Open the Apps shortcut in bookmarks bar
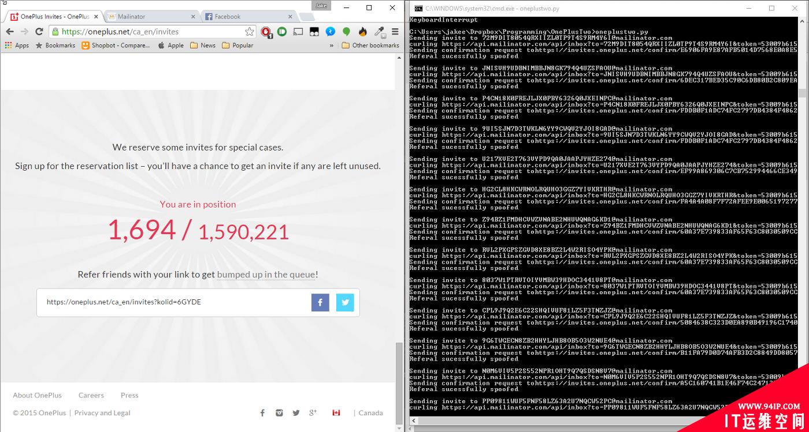 (x=17, y=46)
